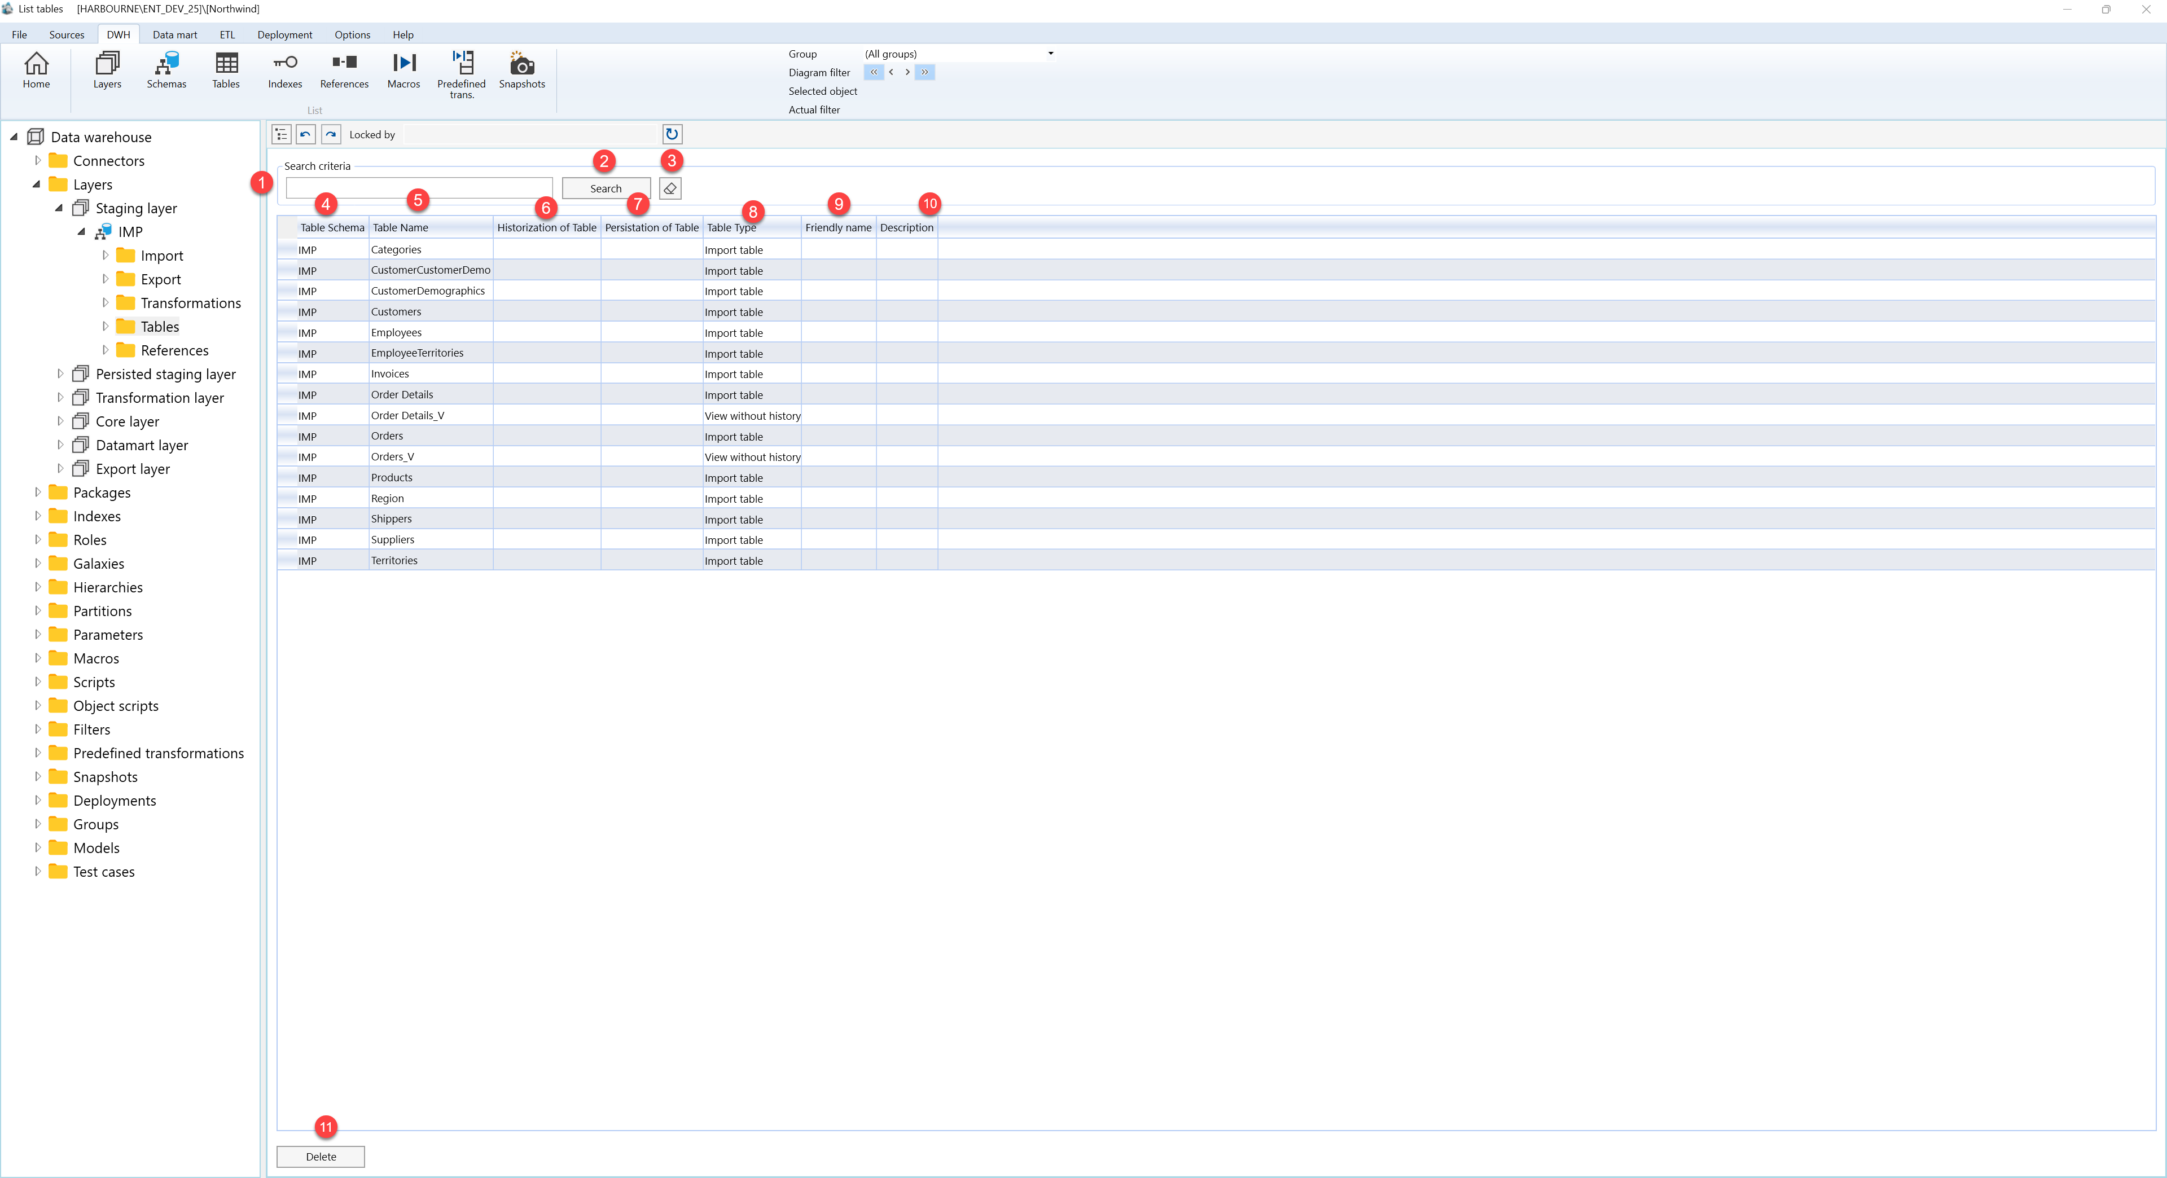Open the Schemas list icon
Viewport: 2167px width, 1178px height.
point(166,69)
